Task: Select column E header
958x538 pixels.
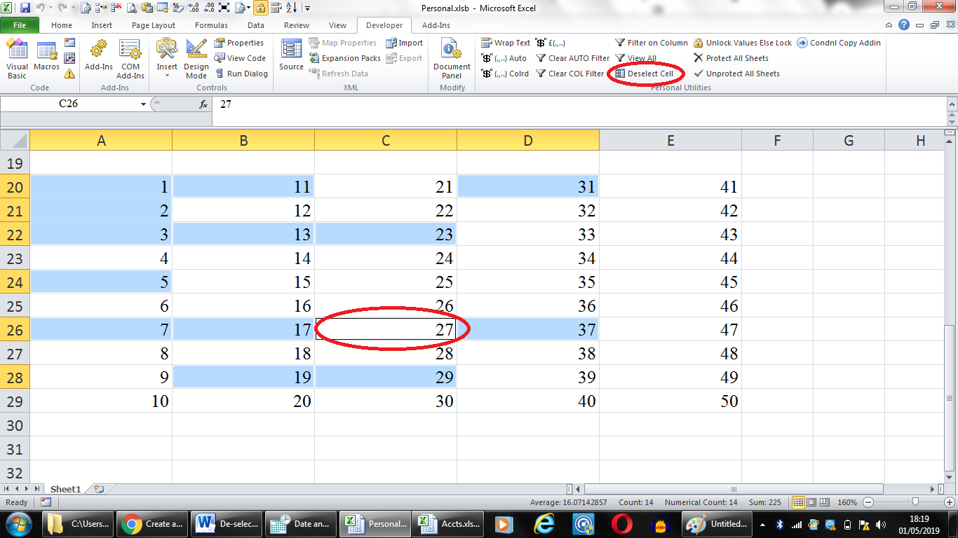Action: tap(670, 141)
